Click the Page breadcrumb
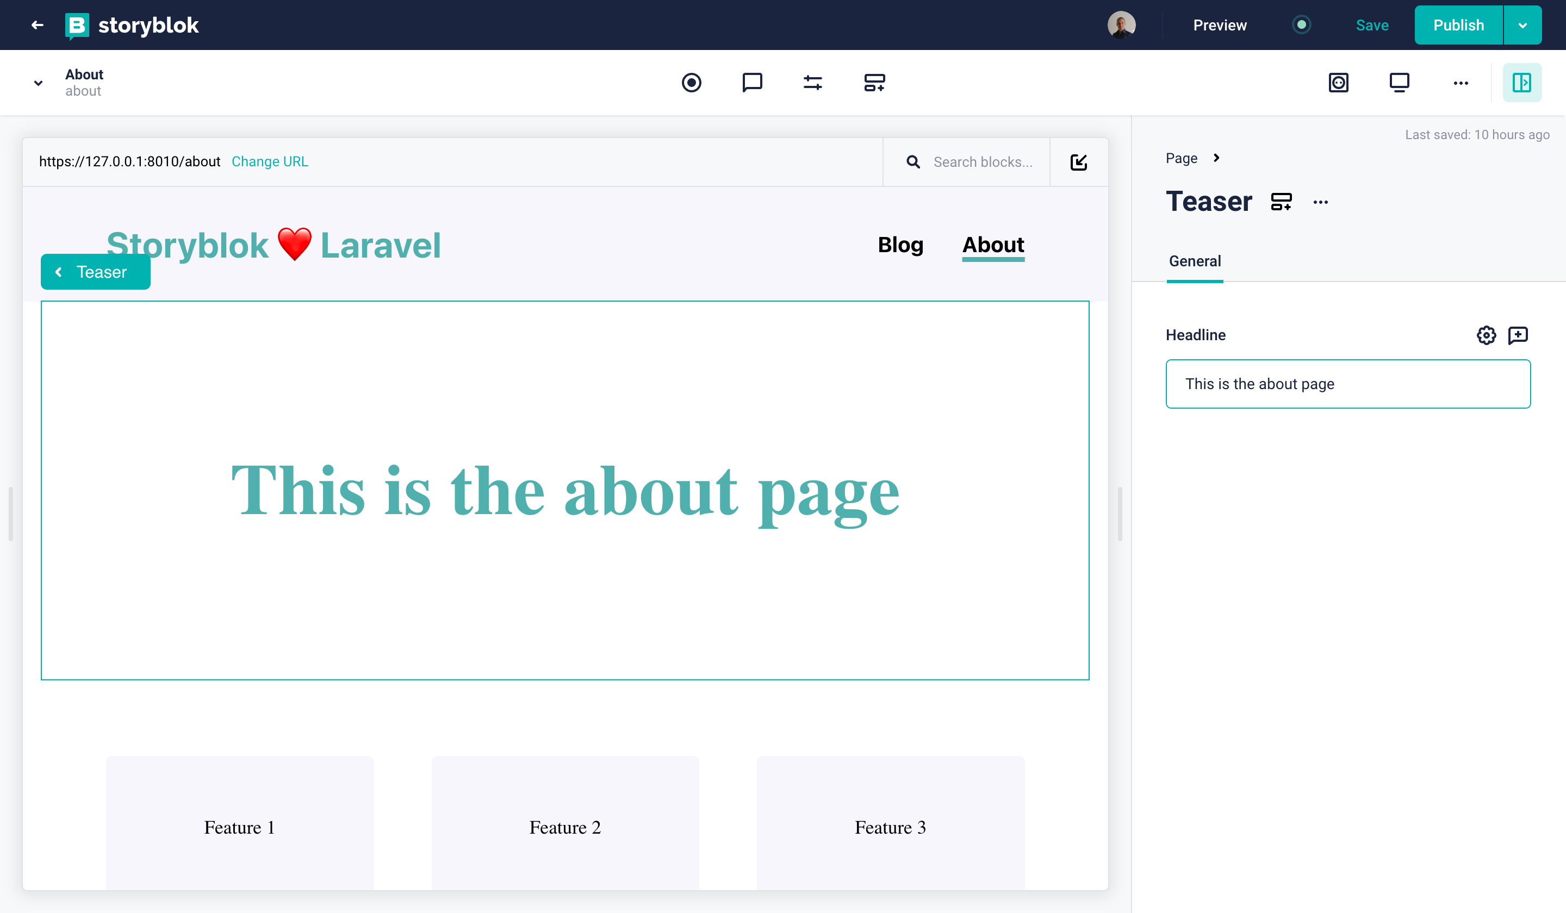Image resolution: width=1566 pixels, height=913 pixels. [x=1182, y=158]
